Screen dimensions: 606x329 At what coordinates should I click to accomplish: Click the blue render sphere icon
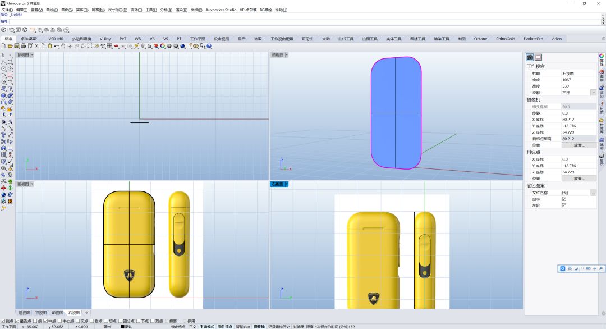point(182,46)
